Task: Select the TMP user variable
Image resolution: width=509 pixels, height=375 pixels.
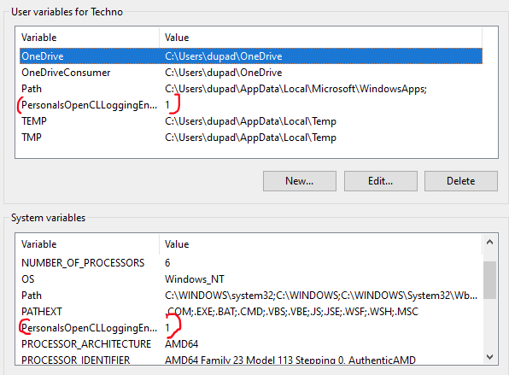Action: click(x=251, y=138)
